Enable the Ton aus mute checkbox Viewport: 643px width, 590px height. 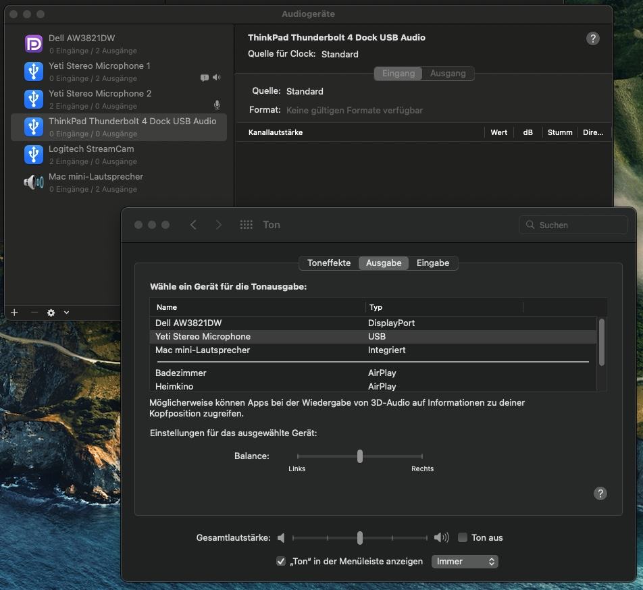pyautogui.click(x=462, y=537)
